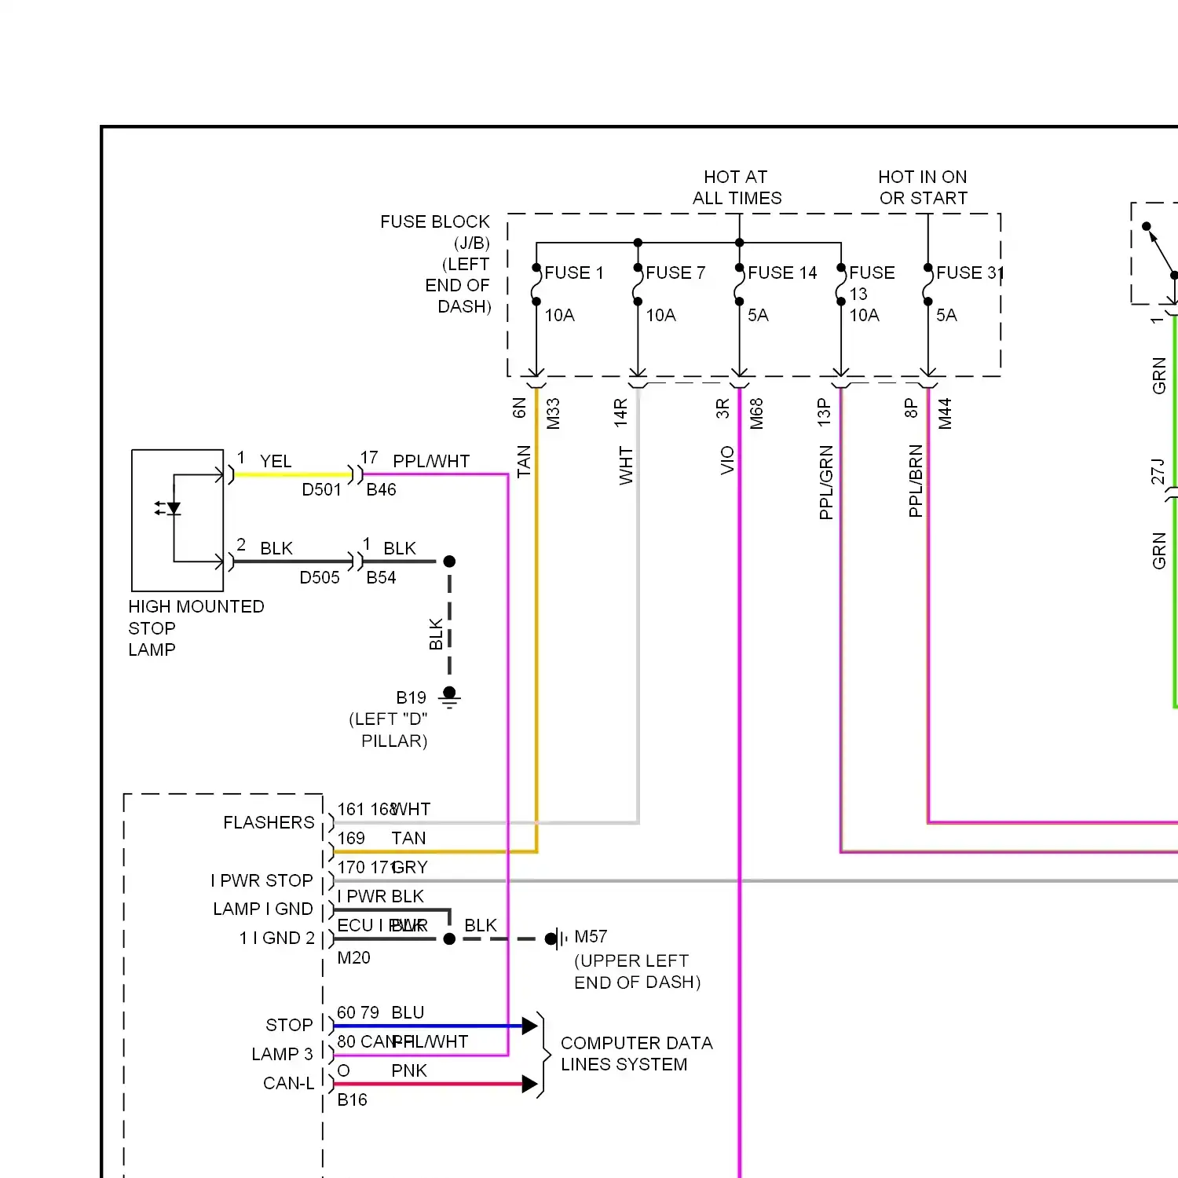Viewport: 1178px width, 1178px height.
Task: Click the 'PPL/WHT' label near pin 17
Action: pyautogui.click(x=431, y=461)
